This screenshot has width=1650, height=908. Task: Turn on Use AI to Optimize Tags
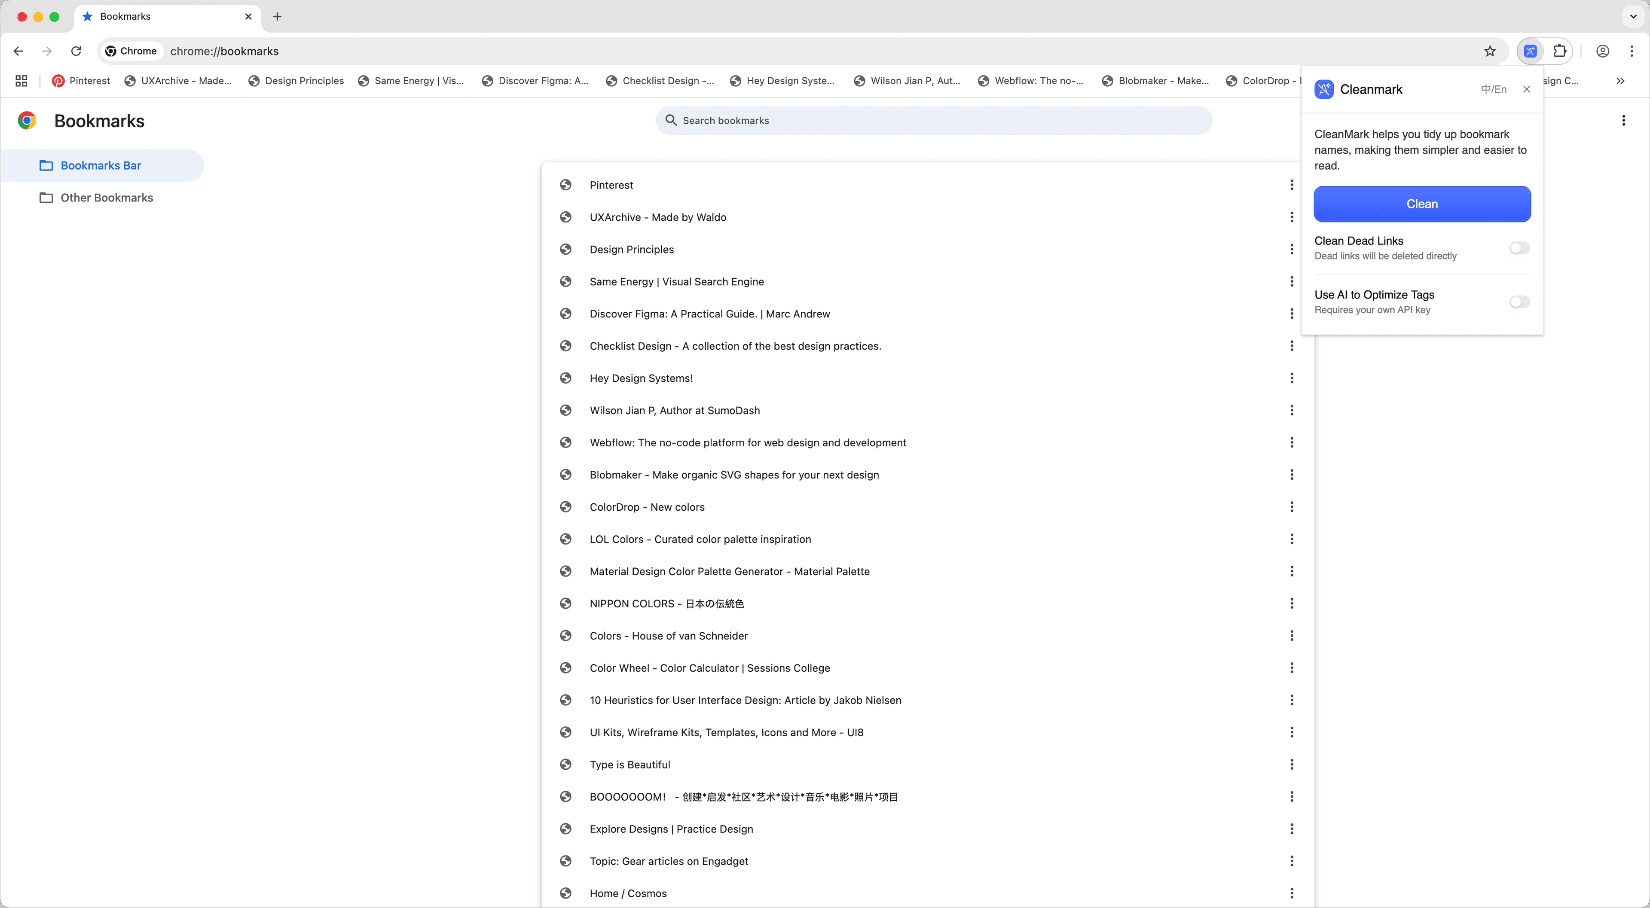coord(1519,302)
